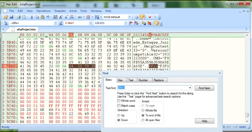252x132 pixels.
Task: Click the highlighted graph curve icon
Action: pos(142,17)
